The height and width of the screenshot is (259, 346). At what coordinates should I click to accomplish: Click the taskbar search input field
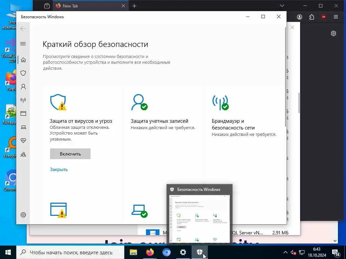(x=70, y=252)
